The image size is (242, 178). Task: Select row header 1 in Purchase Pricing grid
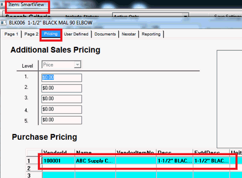[34, 161]
